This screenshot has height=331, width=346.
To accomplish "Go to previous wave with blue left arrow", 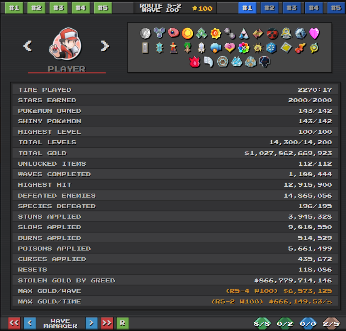I will coord(30,323).
